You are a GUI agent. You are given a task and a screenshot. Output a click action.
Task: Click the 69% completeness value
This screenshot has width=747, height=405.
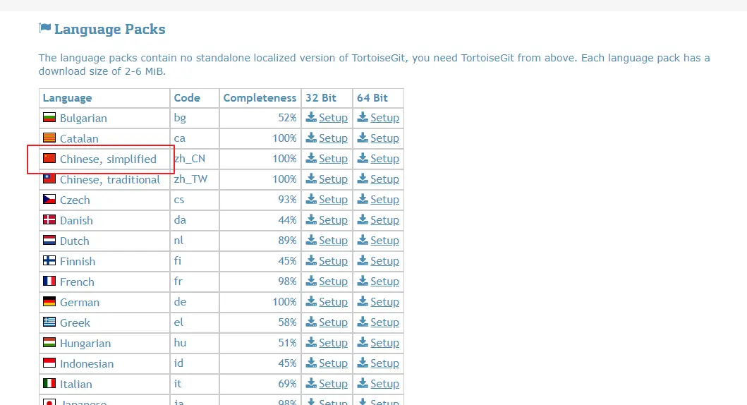pyautogui.click(x=287, y=384)
